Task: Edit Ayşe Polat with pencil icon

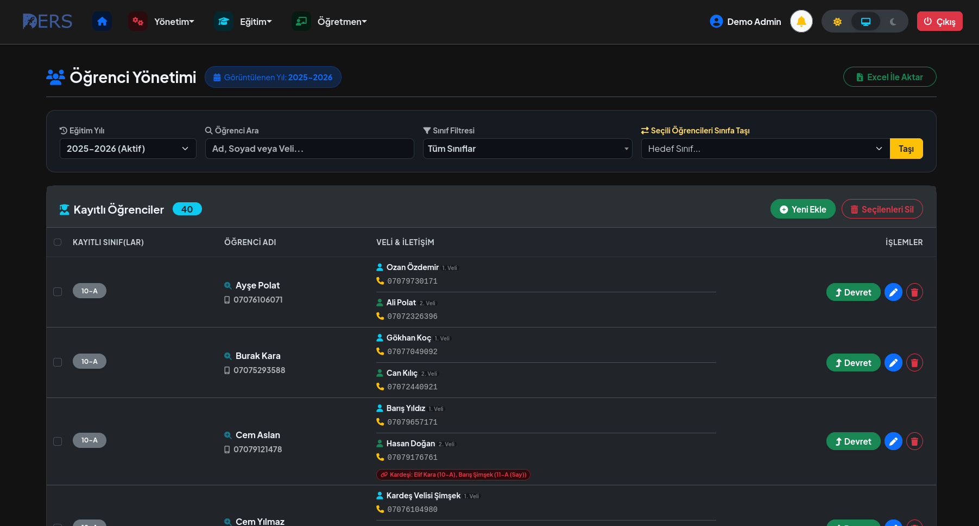Action: 893,292
